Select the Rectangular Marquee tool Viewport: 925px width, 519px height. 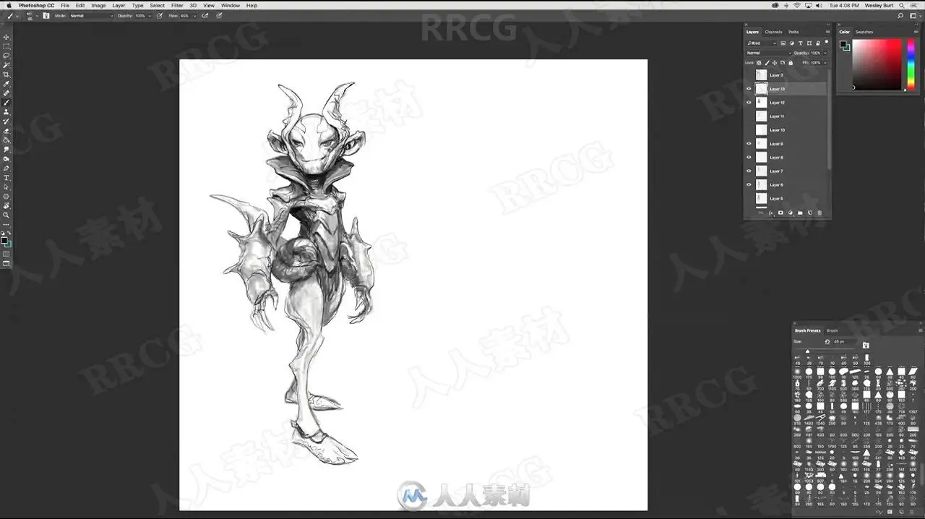(x=7, y=46)
